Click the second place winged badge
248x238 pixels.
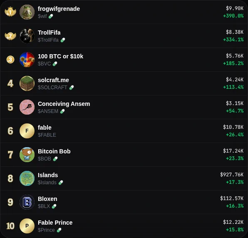click(x=10, y=36)
